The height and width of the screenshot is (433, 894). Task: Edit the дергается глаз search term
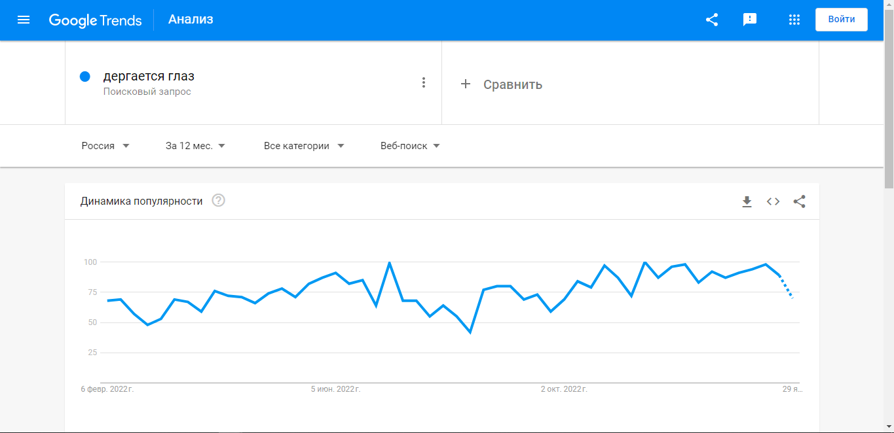click(x=149, y=76)
